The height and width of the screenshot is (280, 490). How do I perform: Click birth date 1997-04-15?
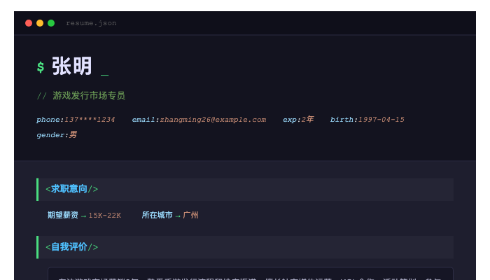coord(381,120)
